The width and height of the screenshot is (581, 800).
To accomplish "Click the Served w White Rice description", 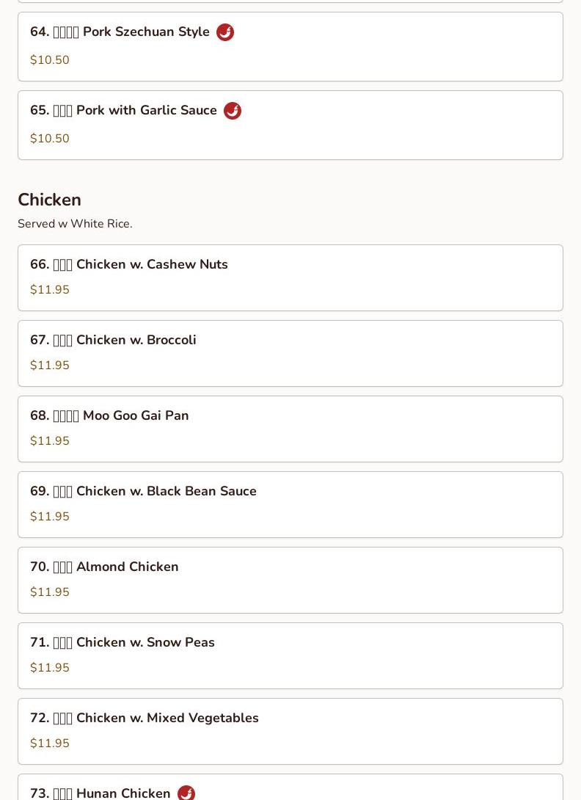I will tap(75, 223).
